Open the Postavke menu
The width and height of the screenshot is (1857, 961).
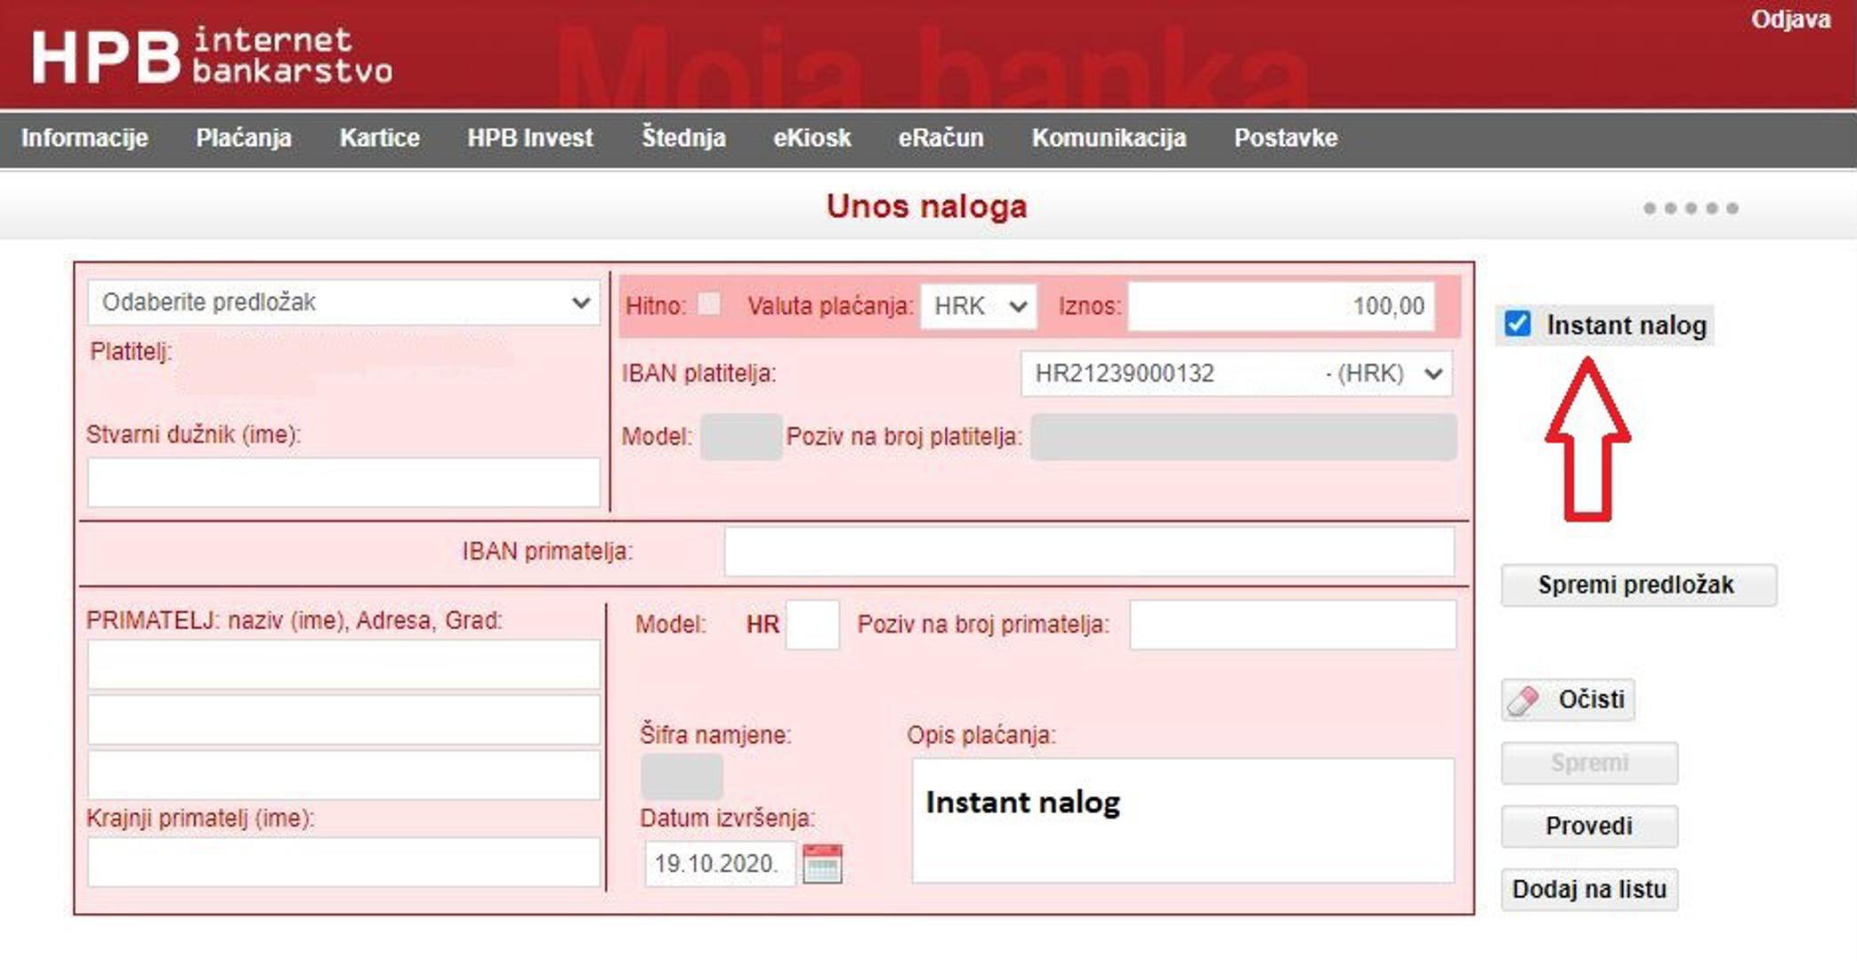1285,138
